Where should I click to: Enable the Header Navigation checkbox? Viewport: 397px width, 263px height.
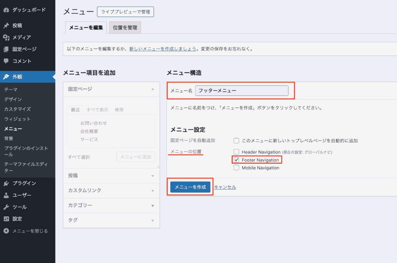point(236,152)
